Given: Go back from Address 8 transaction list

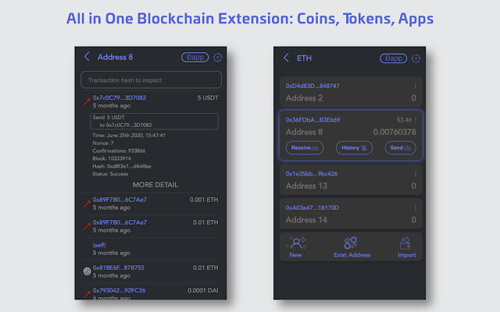Looking at the screenshot, I should [x=87, y=57].
